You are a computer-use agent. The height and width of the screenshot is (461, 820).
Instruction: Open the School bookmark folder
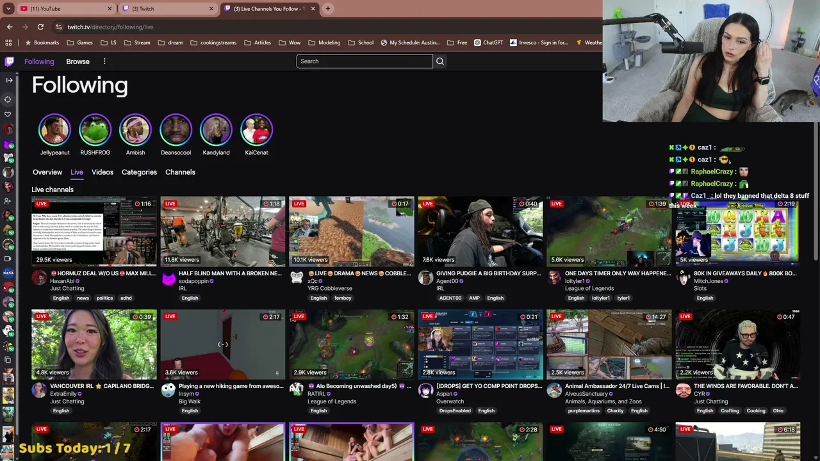(361, 43)
